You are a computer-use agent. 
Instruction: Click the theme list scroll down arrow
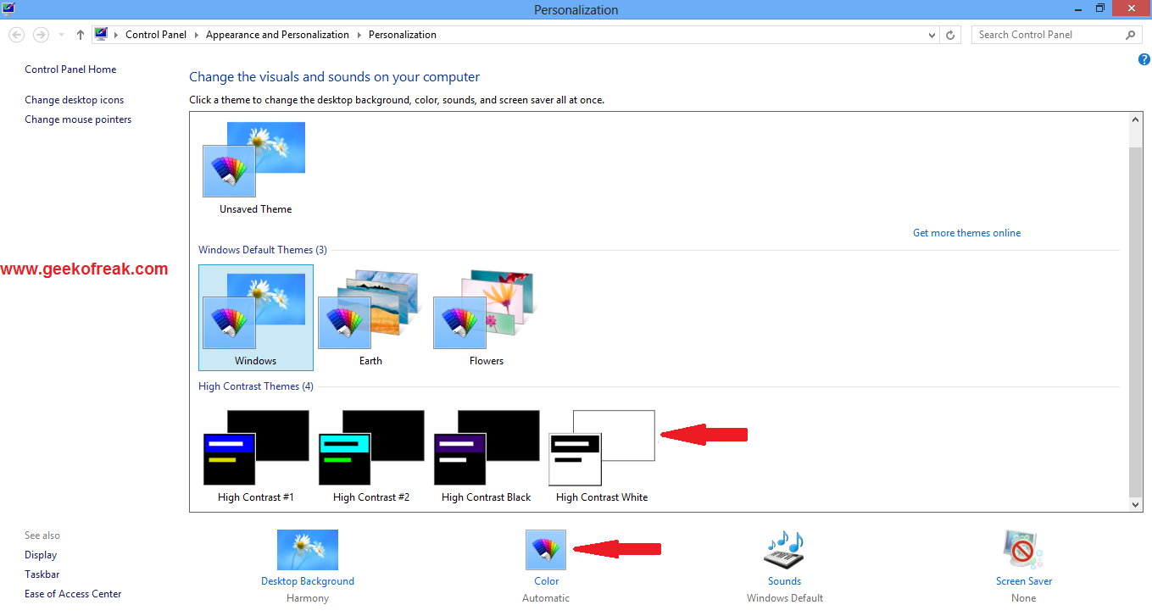[1137, 505]
